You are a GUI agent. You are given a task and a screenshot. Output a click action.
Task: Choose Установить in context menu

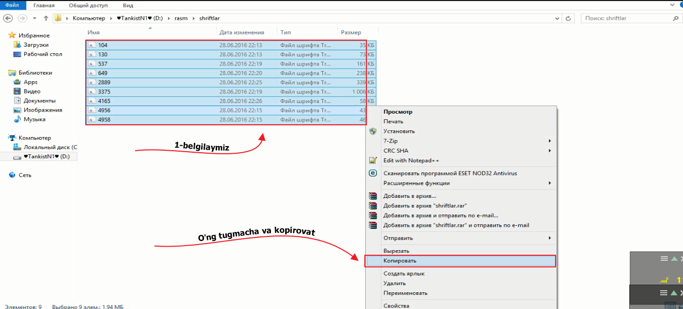(461, 131)
